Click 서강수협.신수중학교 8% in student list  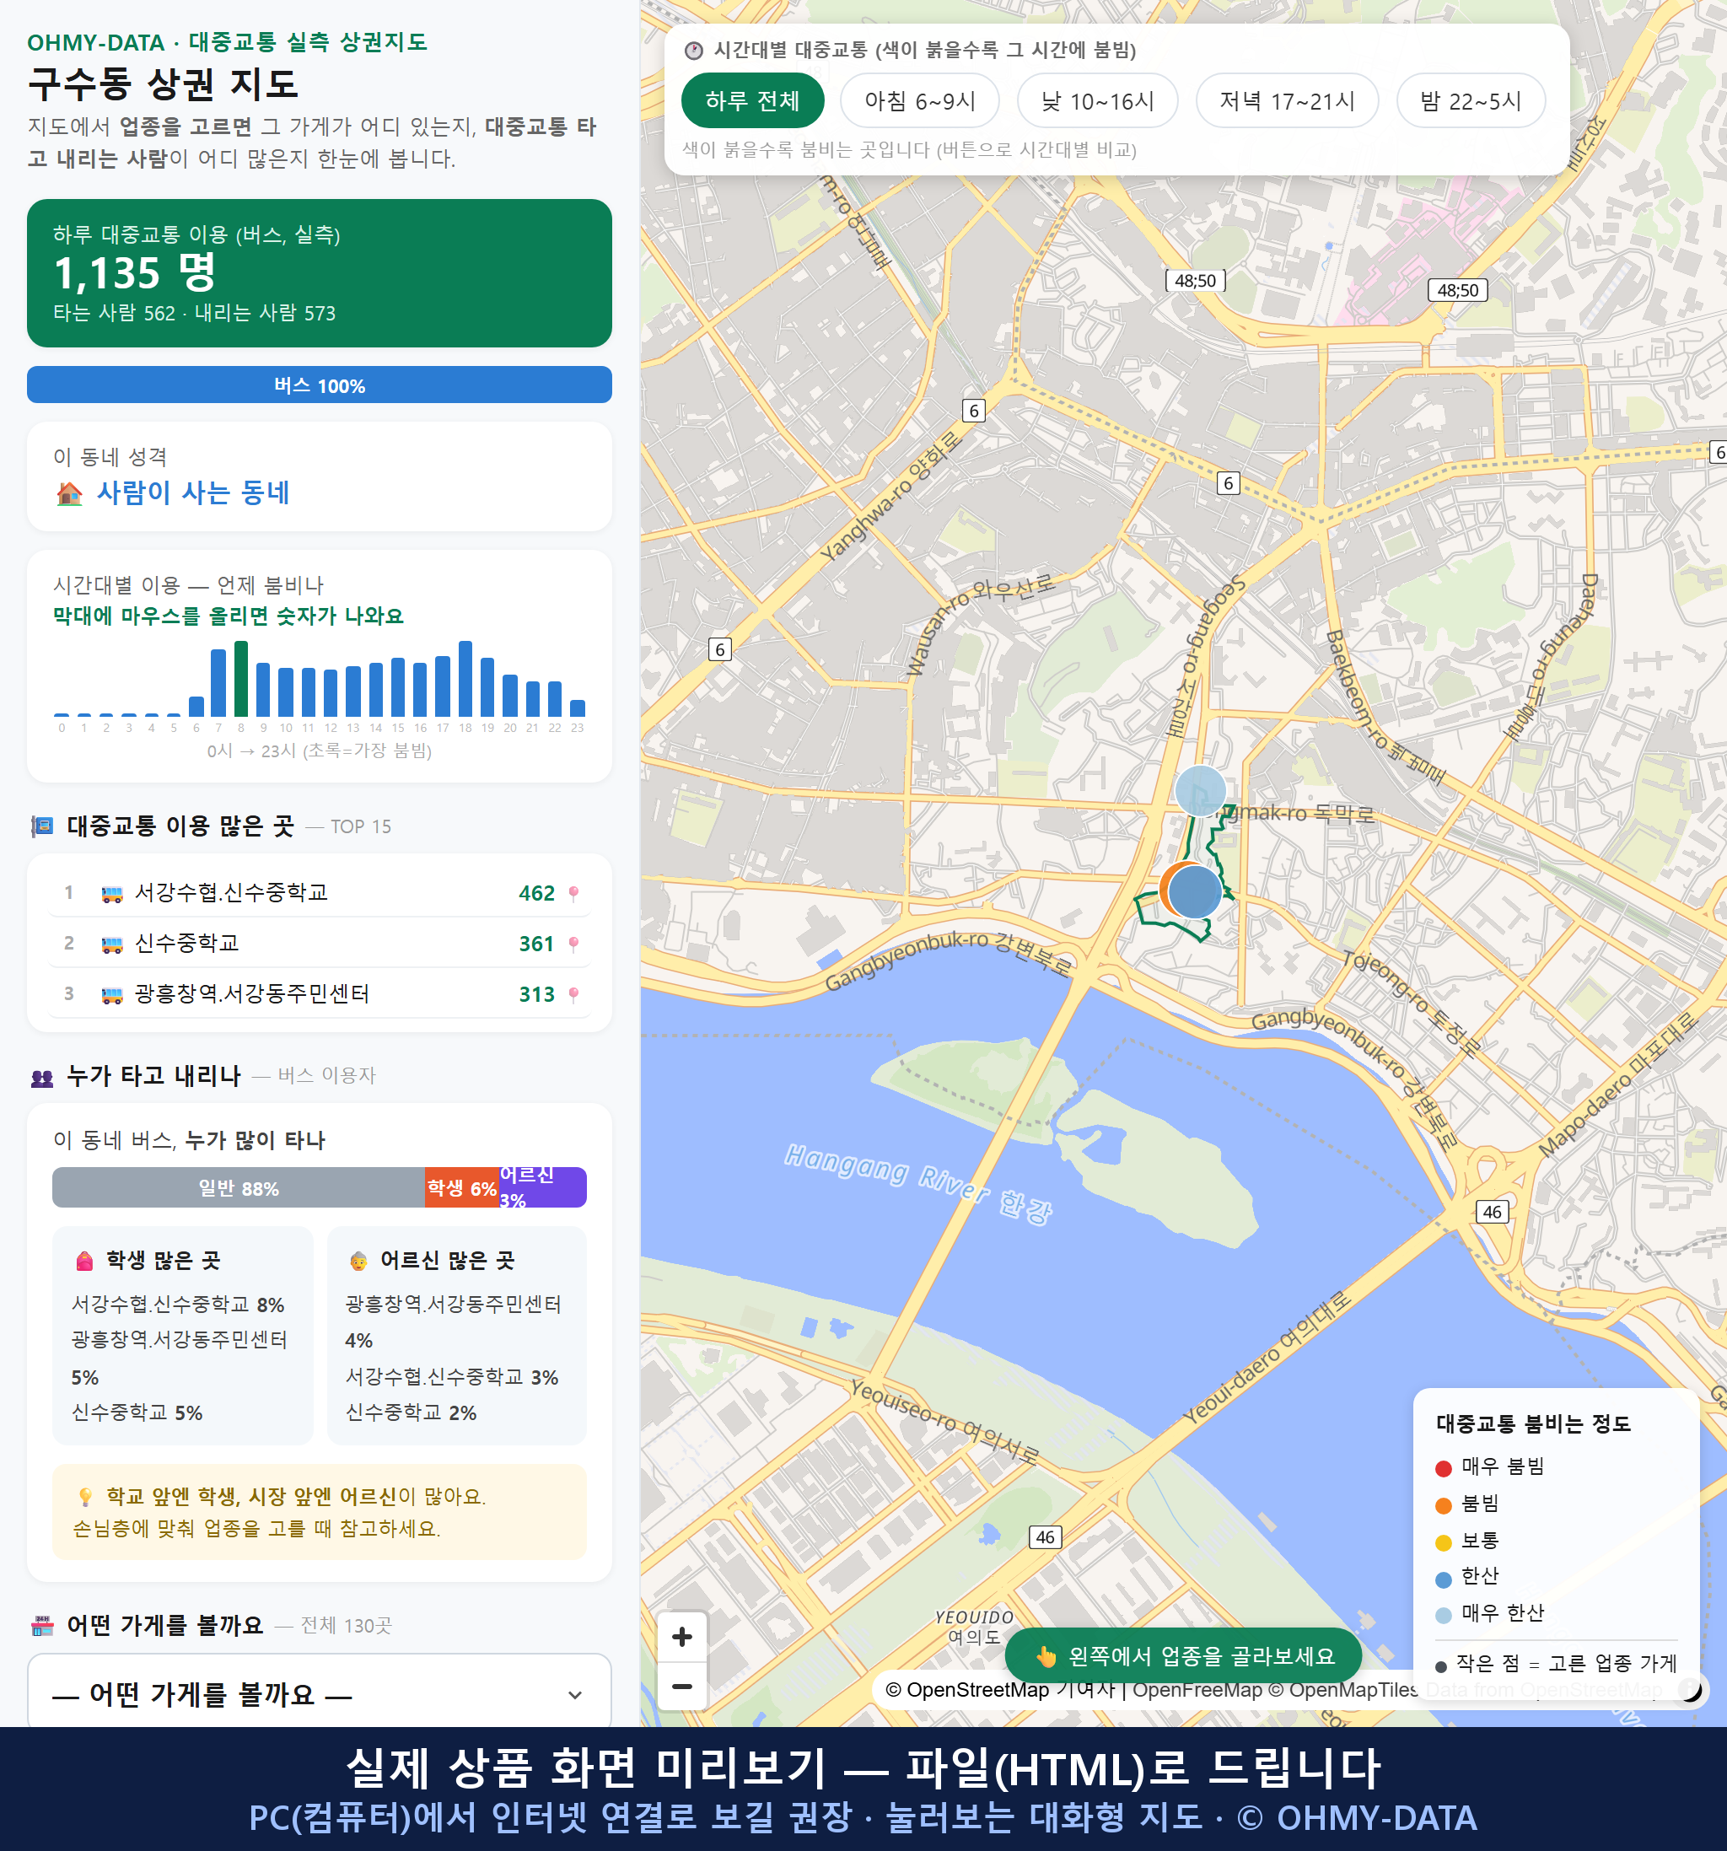pos(178,1305)
